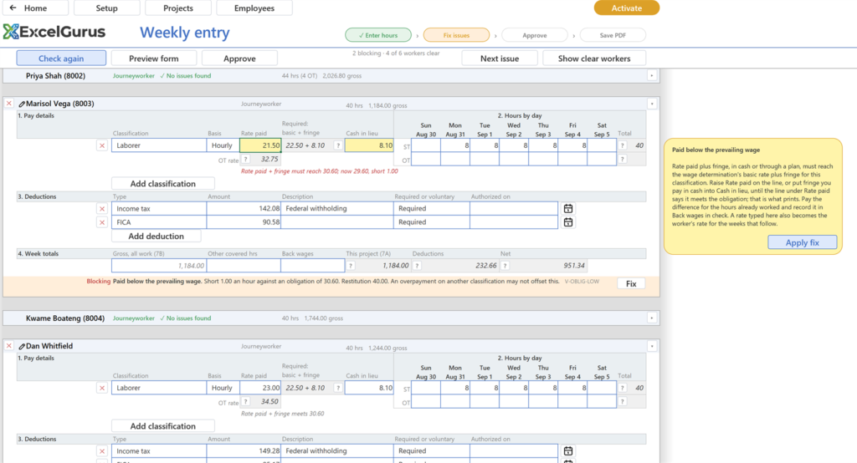Select Marisol's Back wages field in Week totals
This screenshot has width=857, height=463.
point(313,266)
